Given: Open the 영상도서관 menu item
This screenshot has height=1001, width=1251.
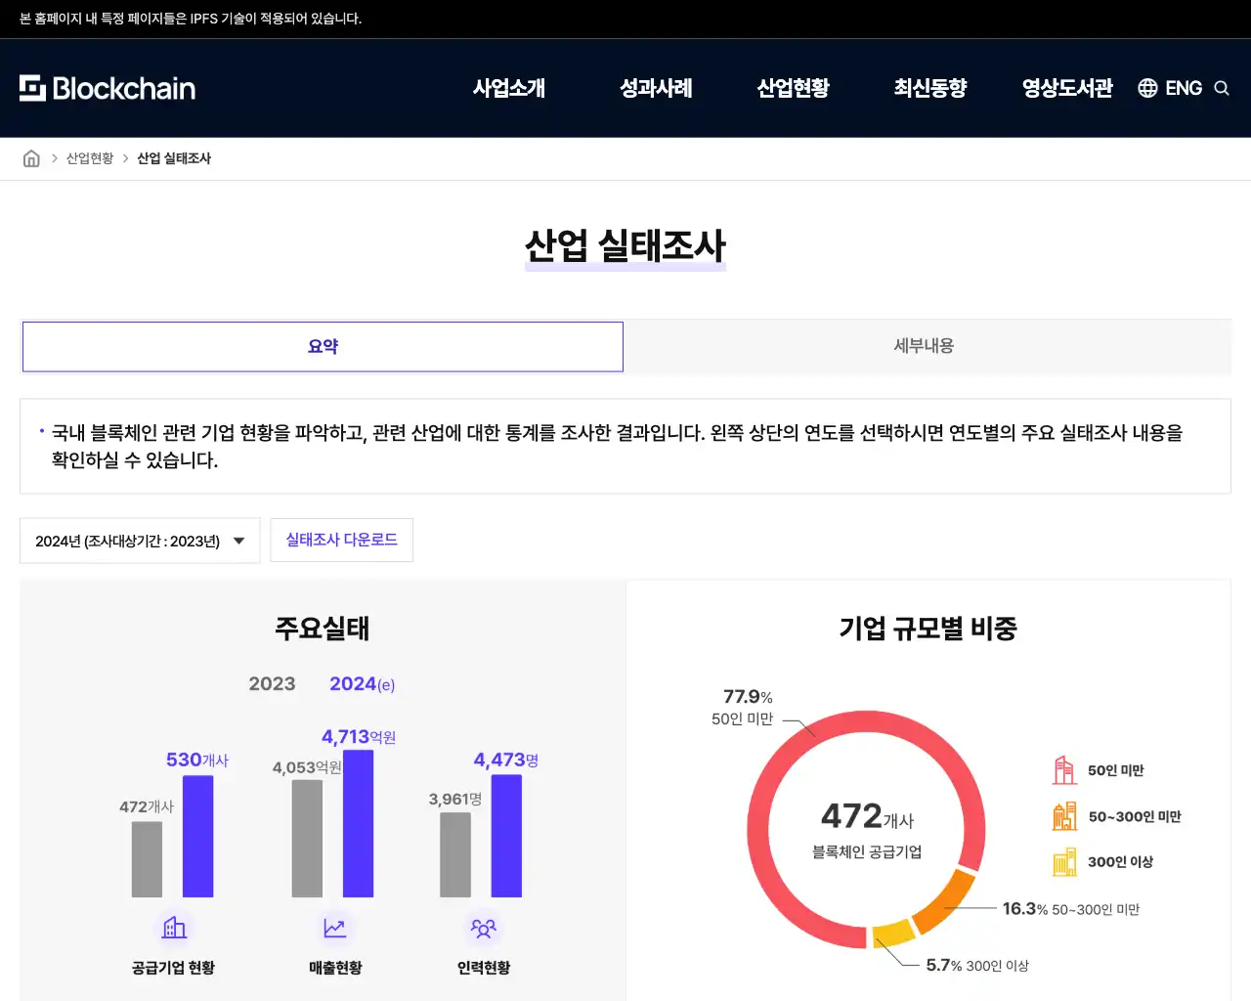Looking at the screenshot, I should click(x=1067, y=88).
